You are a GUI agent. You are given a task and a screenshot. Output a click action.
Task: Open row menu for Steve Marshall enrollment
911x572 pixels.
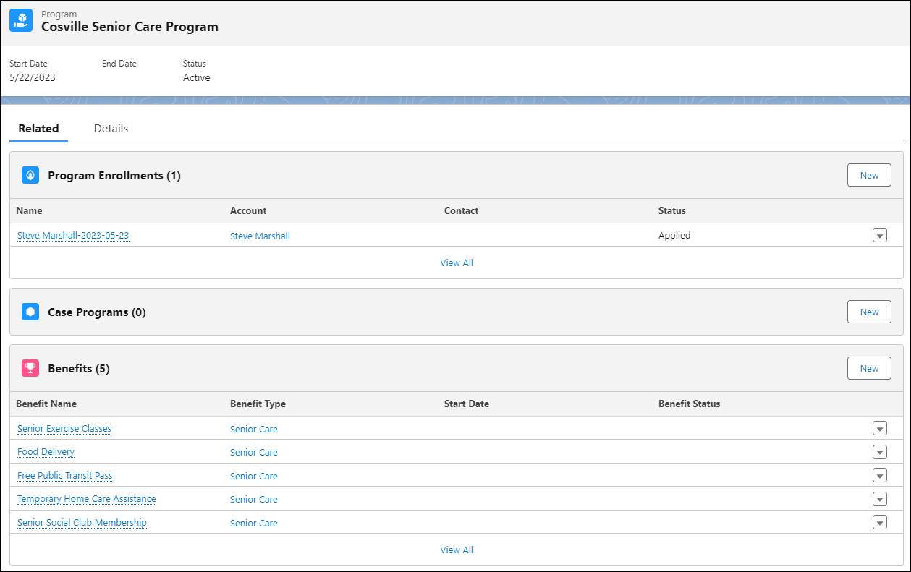(x=879, y=235)
